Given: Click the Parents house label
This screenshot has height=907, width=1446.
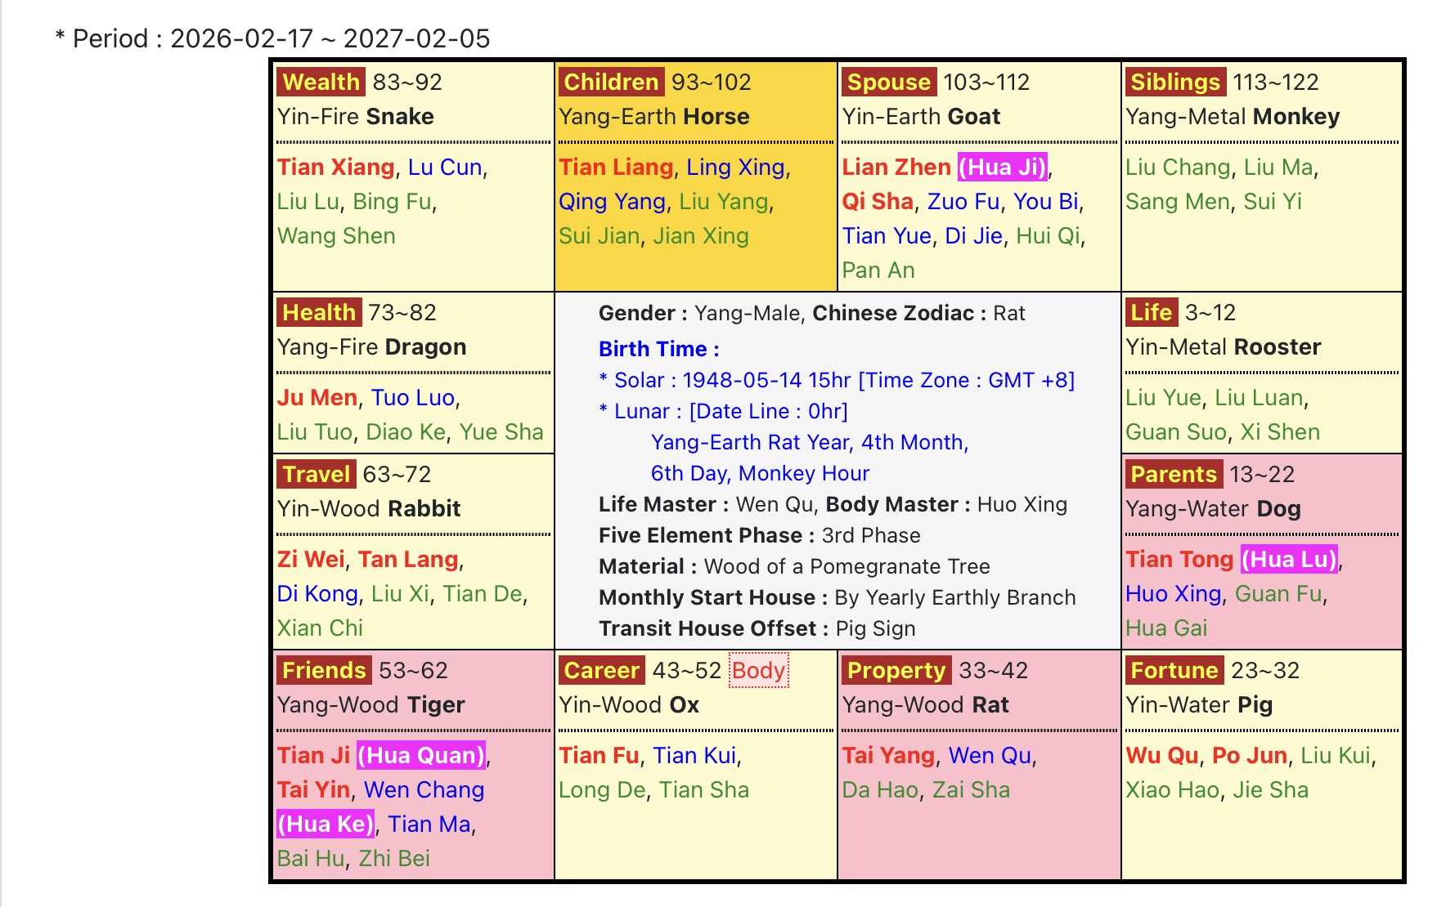Looking at the screenshot, I should [x=1173, y=474].
